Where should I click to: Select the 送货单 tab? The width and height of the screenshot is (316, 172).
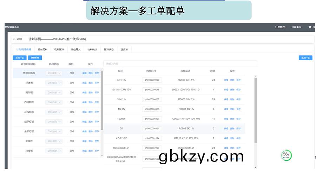tap(124, 49)
